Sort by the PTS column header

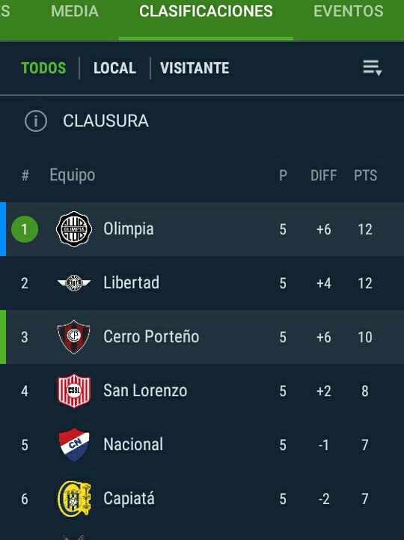tap(365, 175)
